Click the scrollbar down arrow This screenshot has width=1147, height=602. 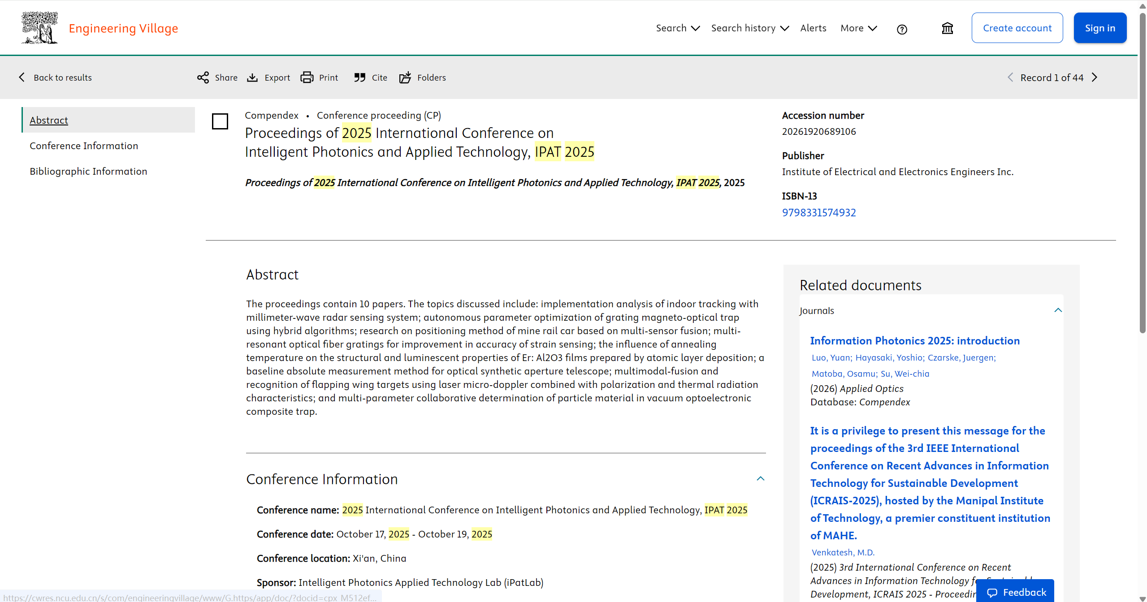tap(1142, 598)
